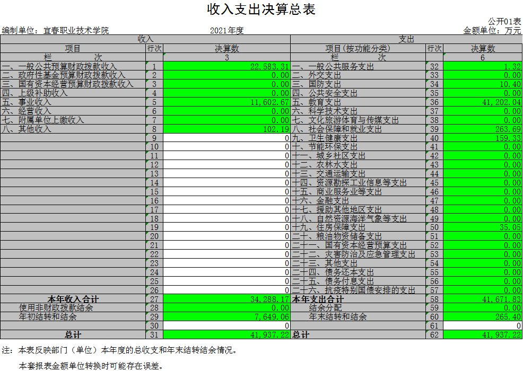Select the total income cell 34,288.17

coord(226,299)
